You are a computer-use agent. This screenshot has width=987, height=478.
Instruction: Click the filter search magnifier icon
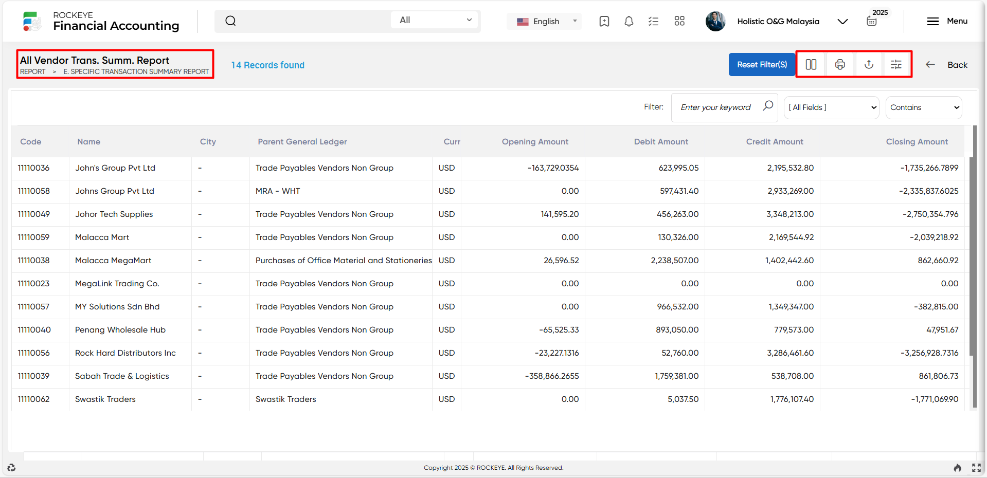(768, 106)
